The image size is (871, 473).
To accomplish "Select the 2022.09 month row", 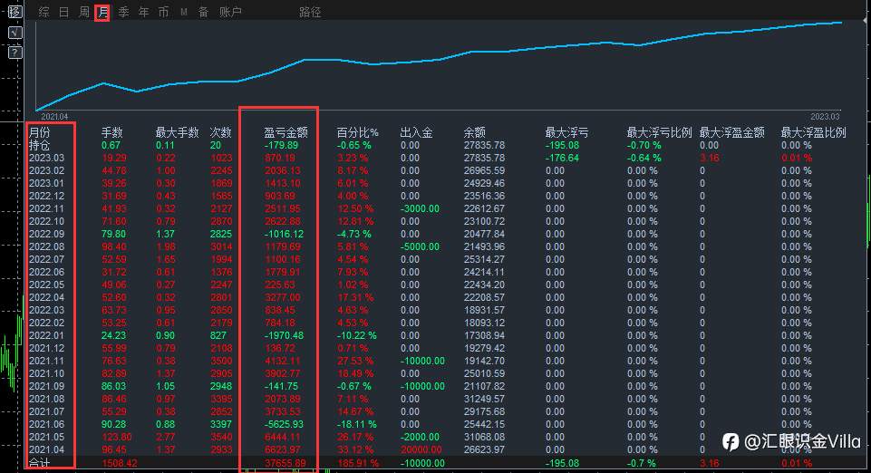I will 46,235.
